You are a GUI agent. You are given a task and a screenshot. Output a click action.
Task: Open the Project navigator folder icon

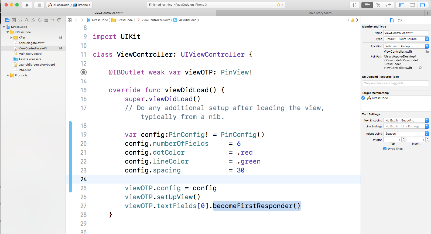click(x=7, y=20)
